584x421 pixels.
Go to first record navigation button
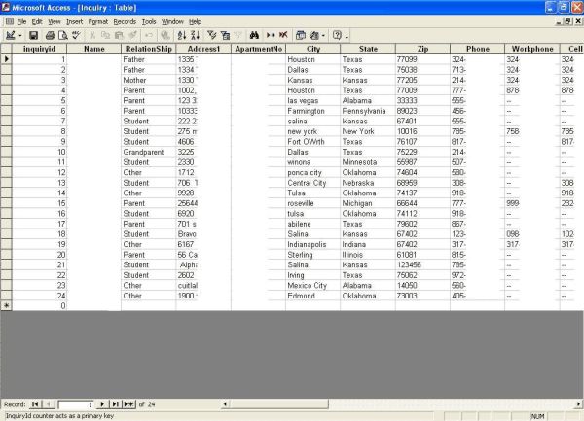tap(35, 403)
